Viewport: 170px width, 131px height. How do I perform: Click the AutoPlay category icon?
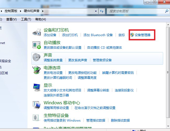point(37,45)
